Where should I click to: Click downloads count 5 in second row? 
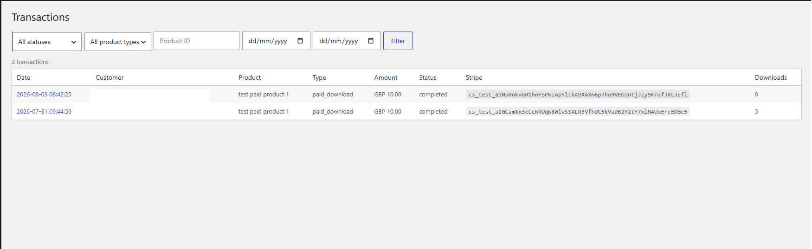pyautogui.click(x=756, y=111)
